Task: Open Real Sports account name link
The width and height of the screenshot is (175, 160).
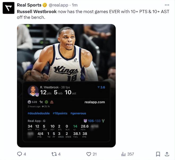Action: point(29,5)
